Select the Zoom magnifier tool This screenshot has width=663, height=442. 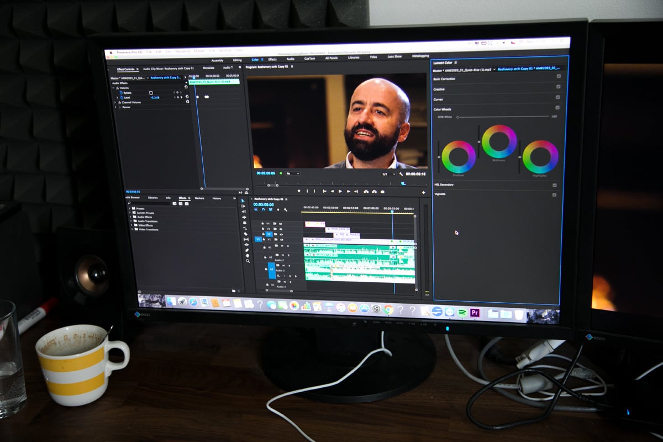coord(248,261)
